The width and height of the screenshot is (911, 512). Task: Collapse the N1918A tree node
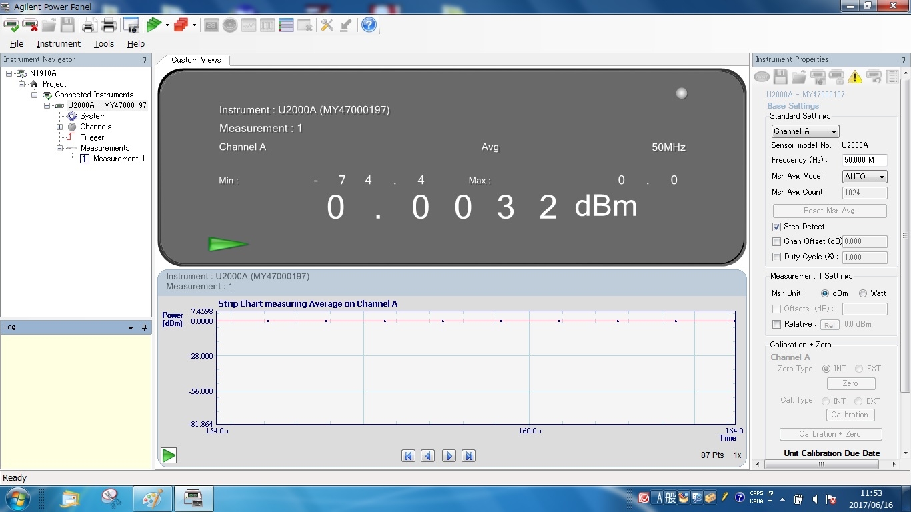click(9, 73)
